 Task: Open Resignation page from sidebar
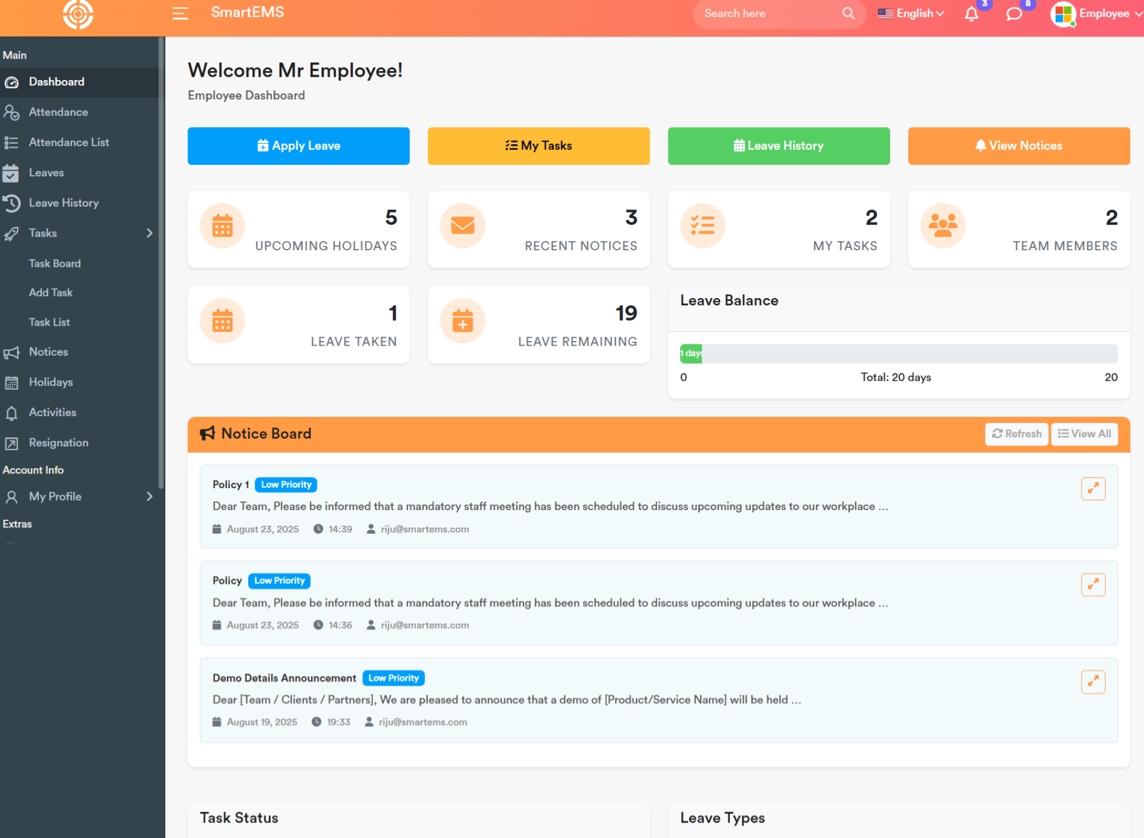pyautogui.click(x=58, y=442)
